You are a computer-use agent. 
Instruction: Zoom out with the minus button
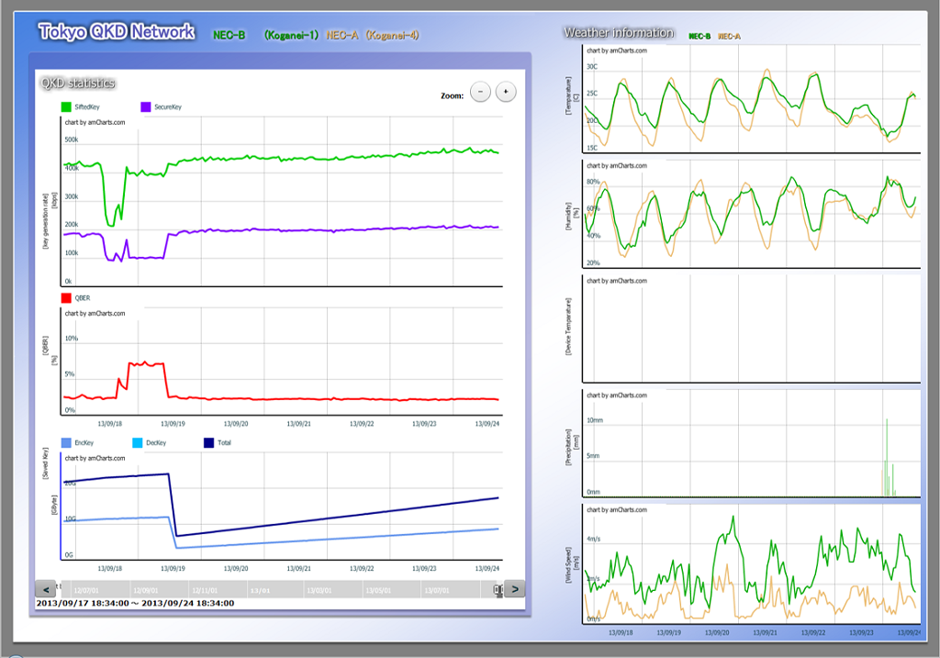click(480, 92)
